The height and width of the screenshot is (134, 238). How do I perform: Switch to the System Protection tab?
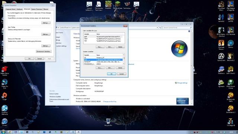37,9
